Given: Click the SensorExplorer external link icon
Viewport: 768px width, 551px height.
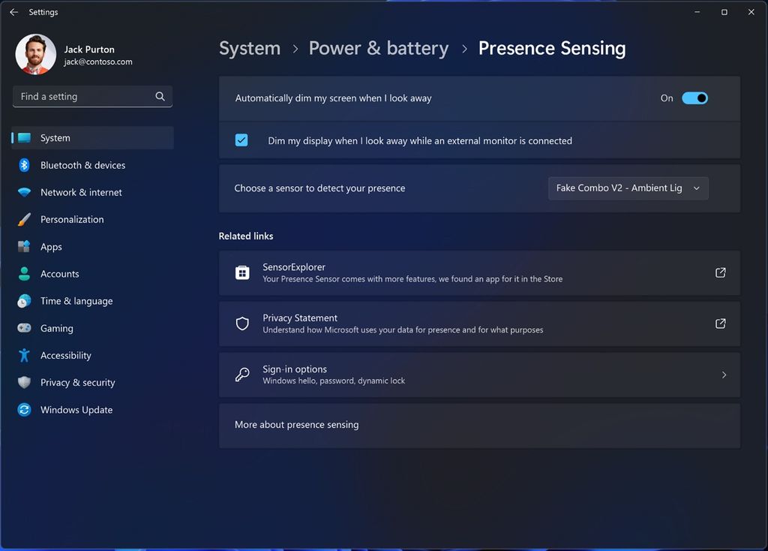Looking at the screenshot, I should [720, 273].
